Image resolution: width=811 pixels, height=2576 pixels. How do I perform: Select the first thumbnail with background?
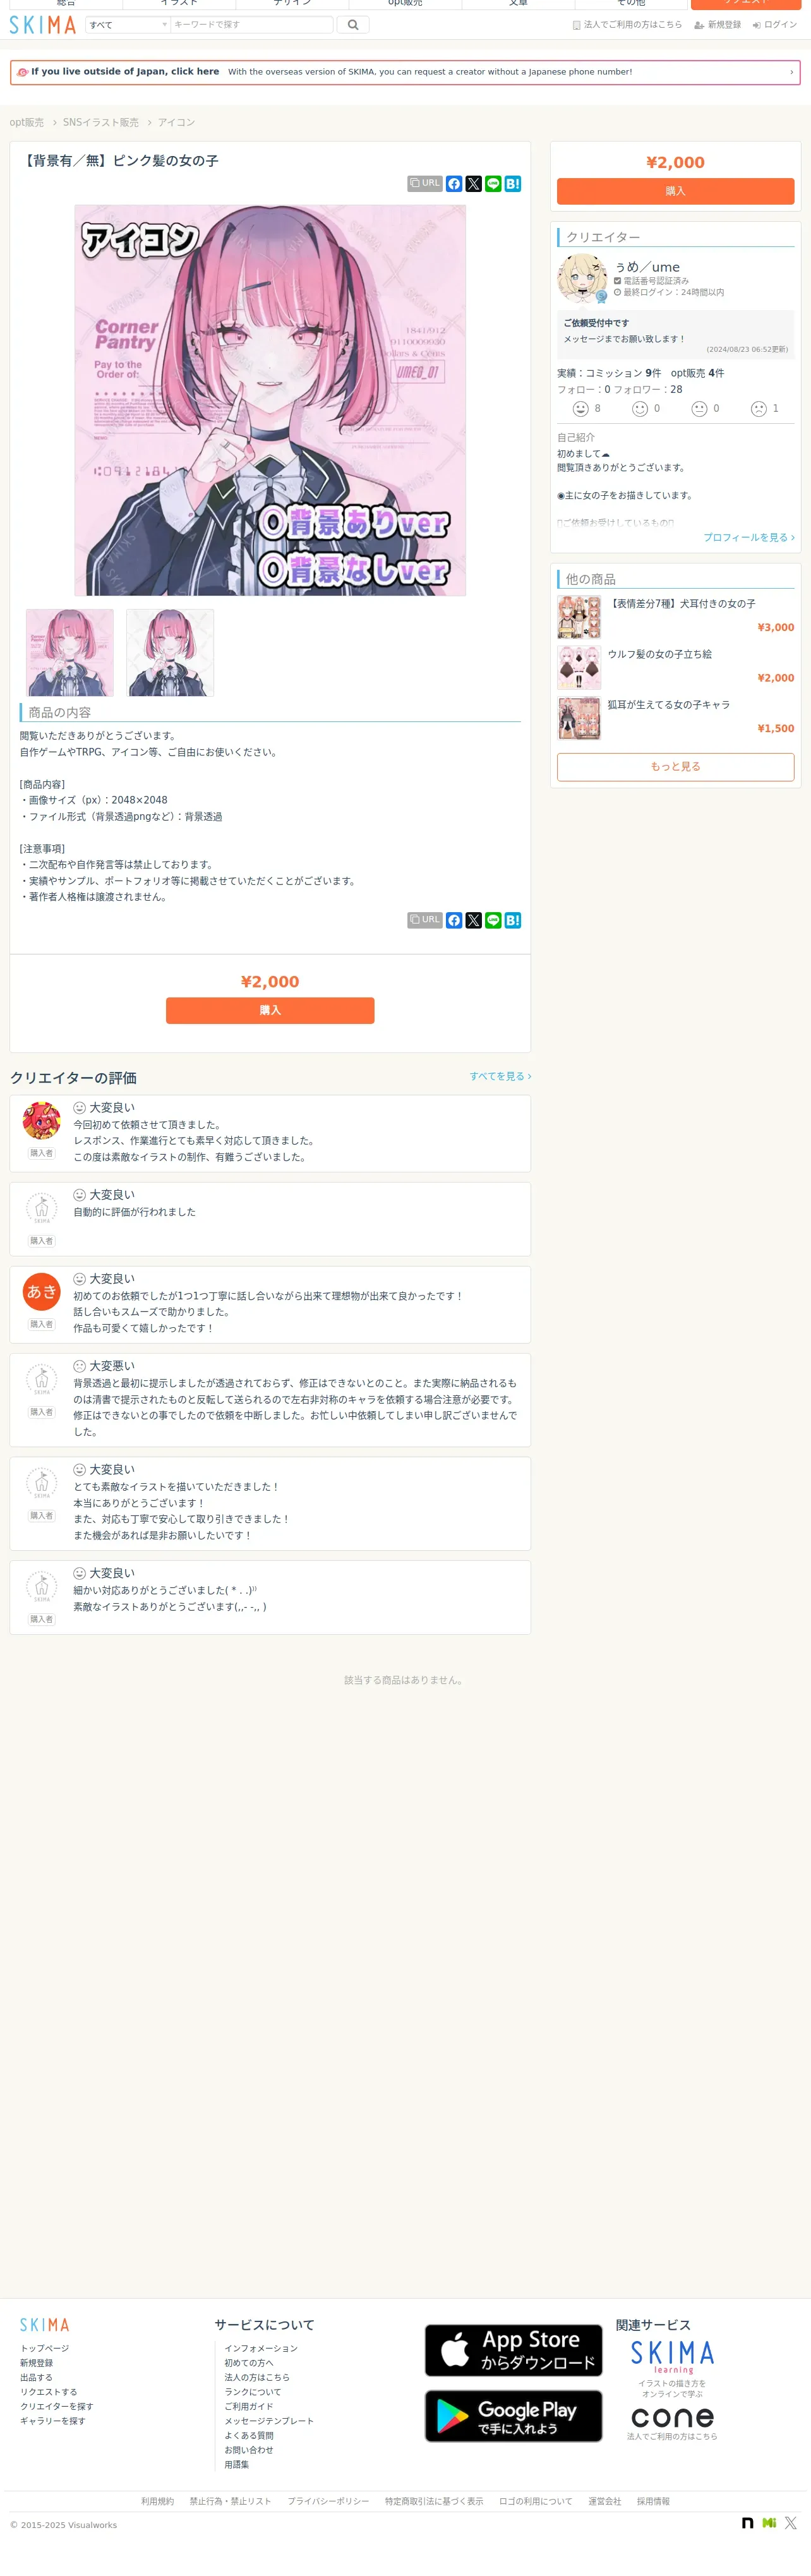click(70, 652)
